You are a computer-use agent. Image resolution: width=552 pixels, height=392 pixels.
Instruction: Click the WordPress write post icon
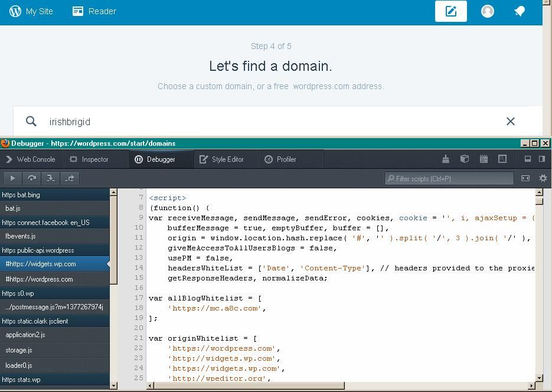click(451, 11)
